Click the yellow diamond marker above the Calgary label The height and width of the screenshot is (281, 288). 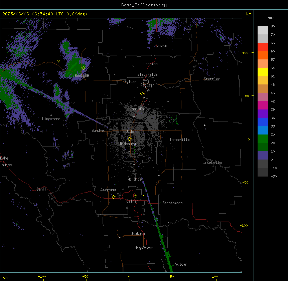point(135,197)
